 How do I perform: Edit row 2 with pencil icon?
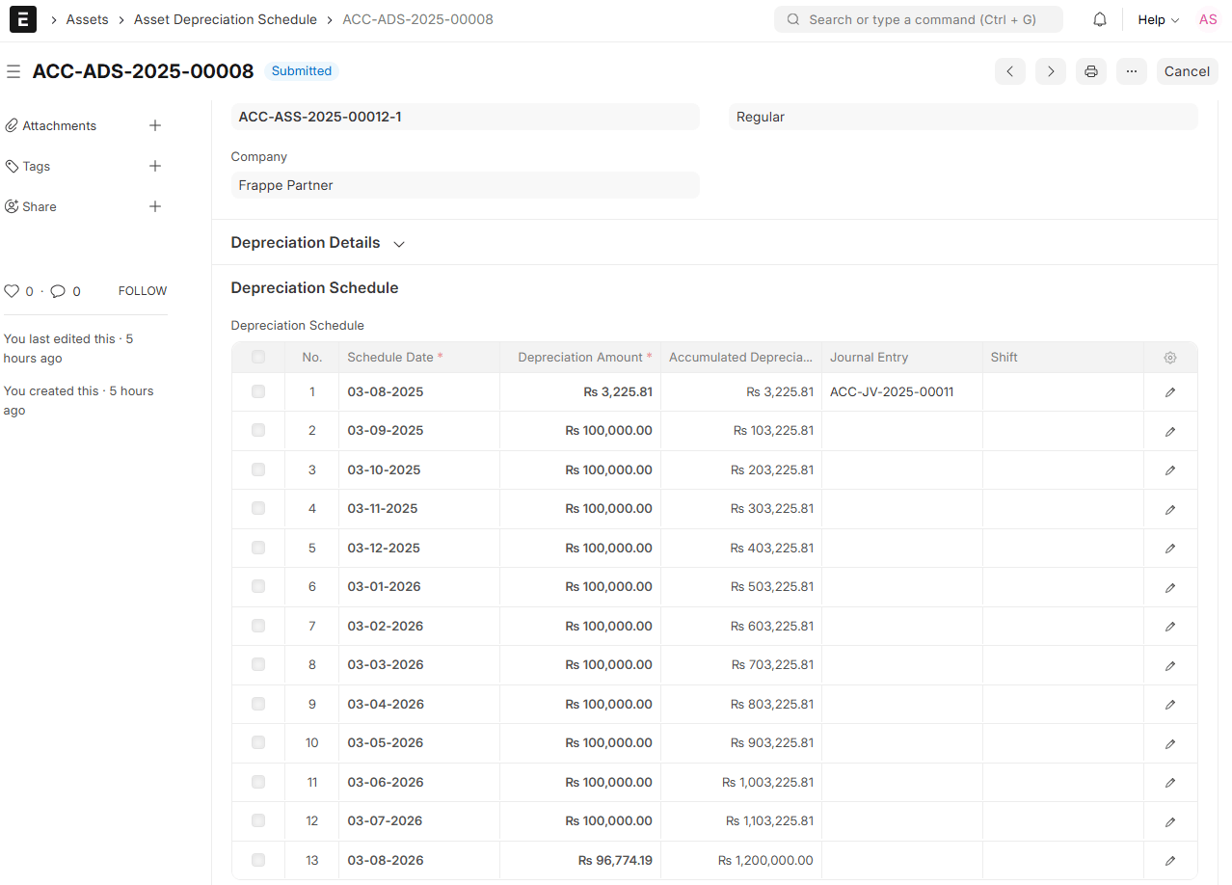point(1170,431)
